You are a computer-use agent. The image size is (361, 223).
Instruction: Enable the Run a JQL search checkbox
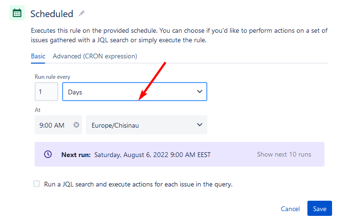click(x=37, y=184)
